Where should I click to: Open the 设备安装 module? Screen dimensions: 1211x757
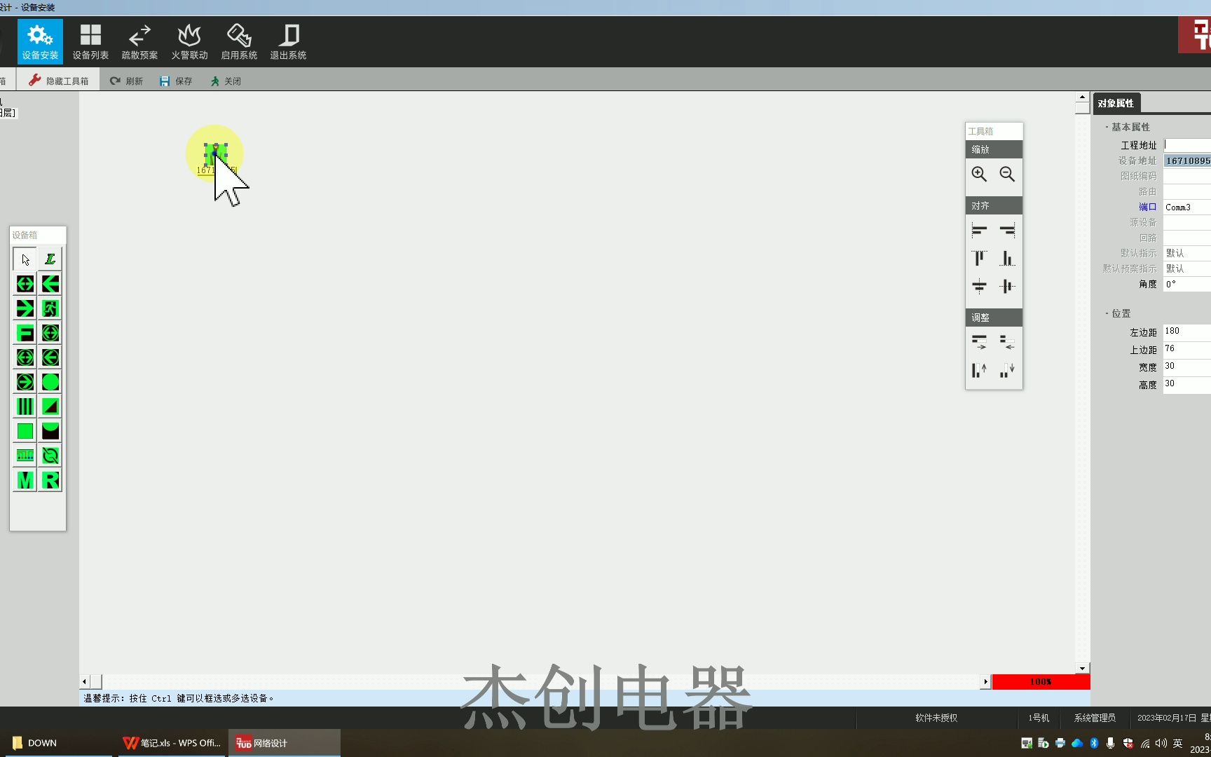[40, 41]
